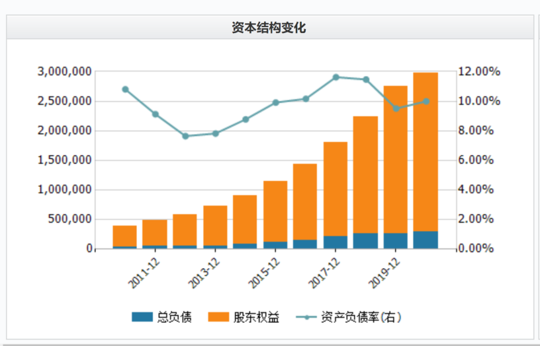Image resolution: width=540 pixels, height=346 pixels.
Task: Click the 总负债 legend label
Action: (x=174, y=317)
